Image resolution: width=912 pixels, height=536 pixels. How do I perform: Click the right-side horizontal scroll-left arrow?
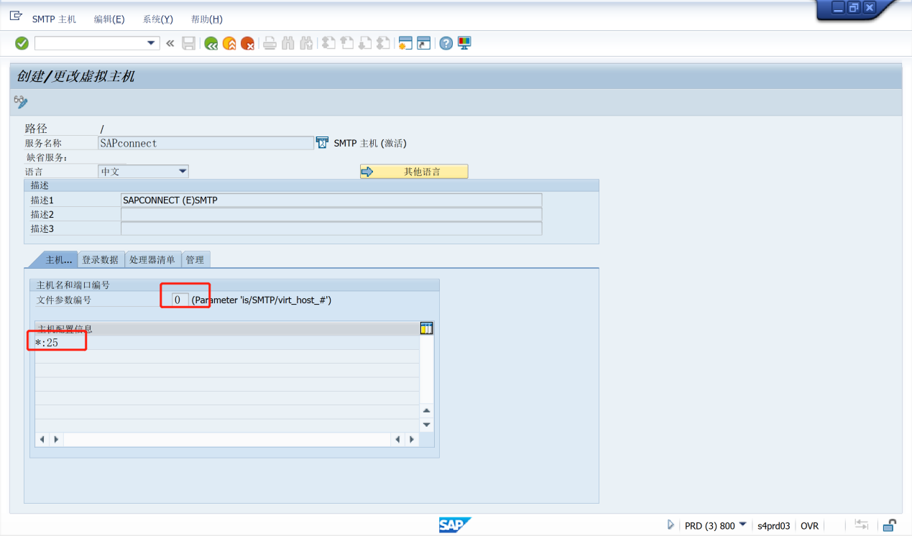tap(397, 439)
